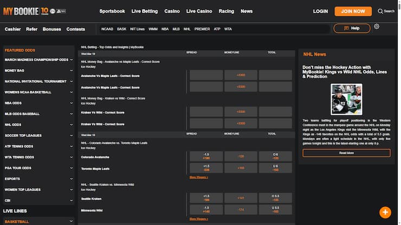
Task: Pick Under 6 total for Maple Leafs
Action: 275,168
